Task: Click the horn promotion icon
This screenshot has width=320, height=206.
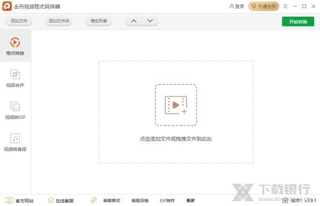Action: pos(94,200)
